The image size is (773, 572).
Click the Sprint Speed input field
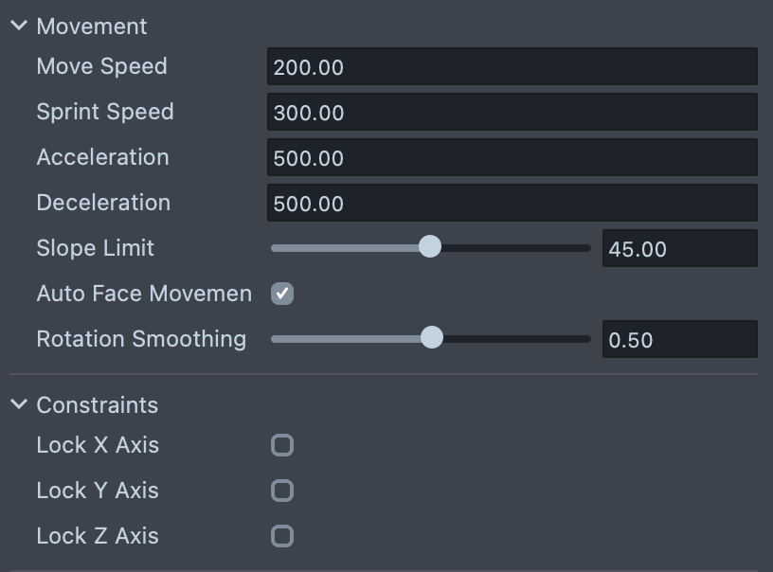512,113
